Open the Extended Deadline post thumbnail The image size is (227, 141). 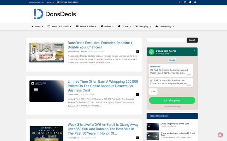coord(46,53)
